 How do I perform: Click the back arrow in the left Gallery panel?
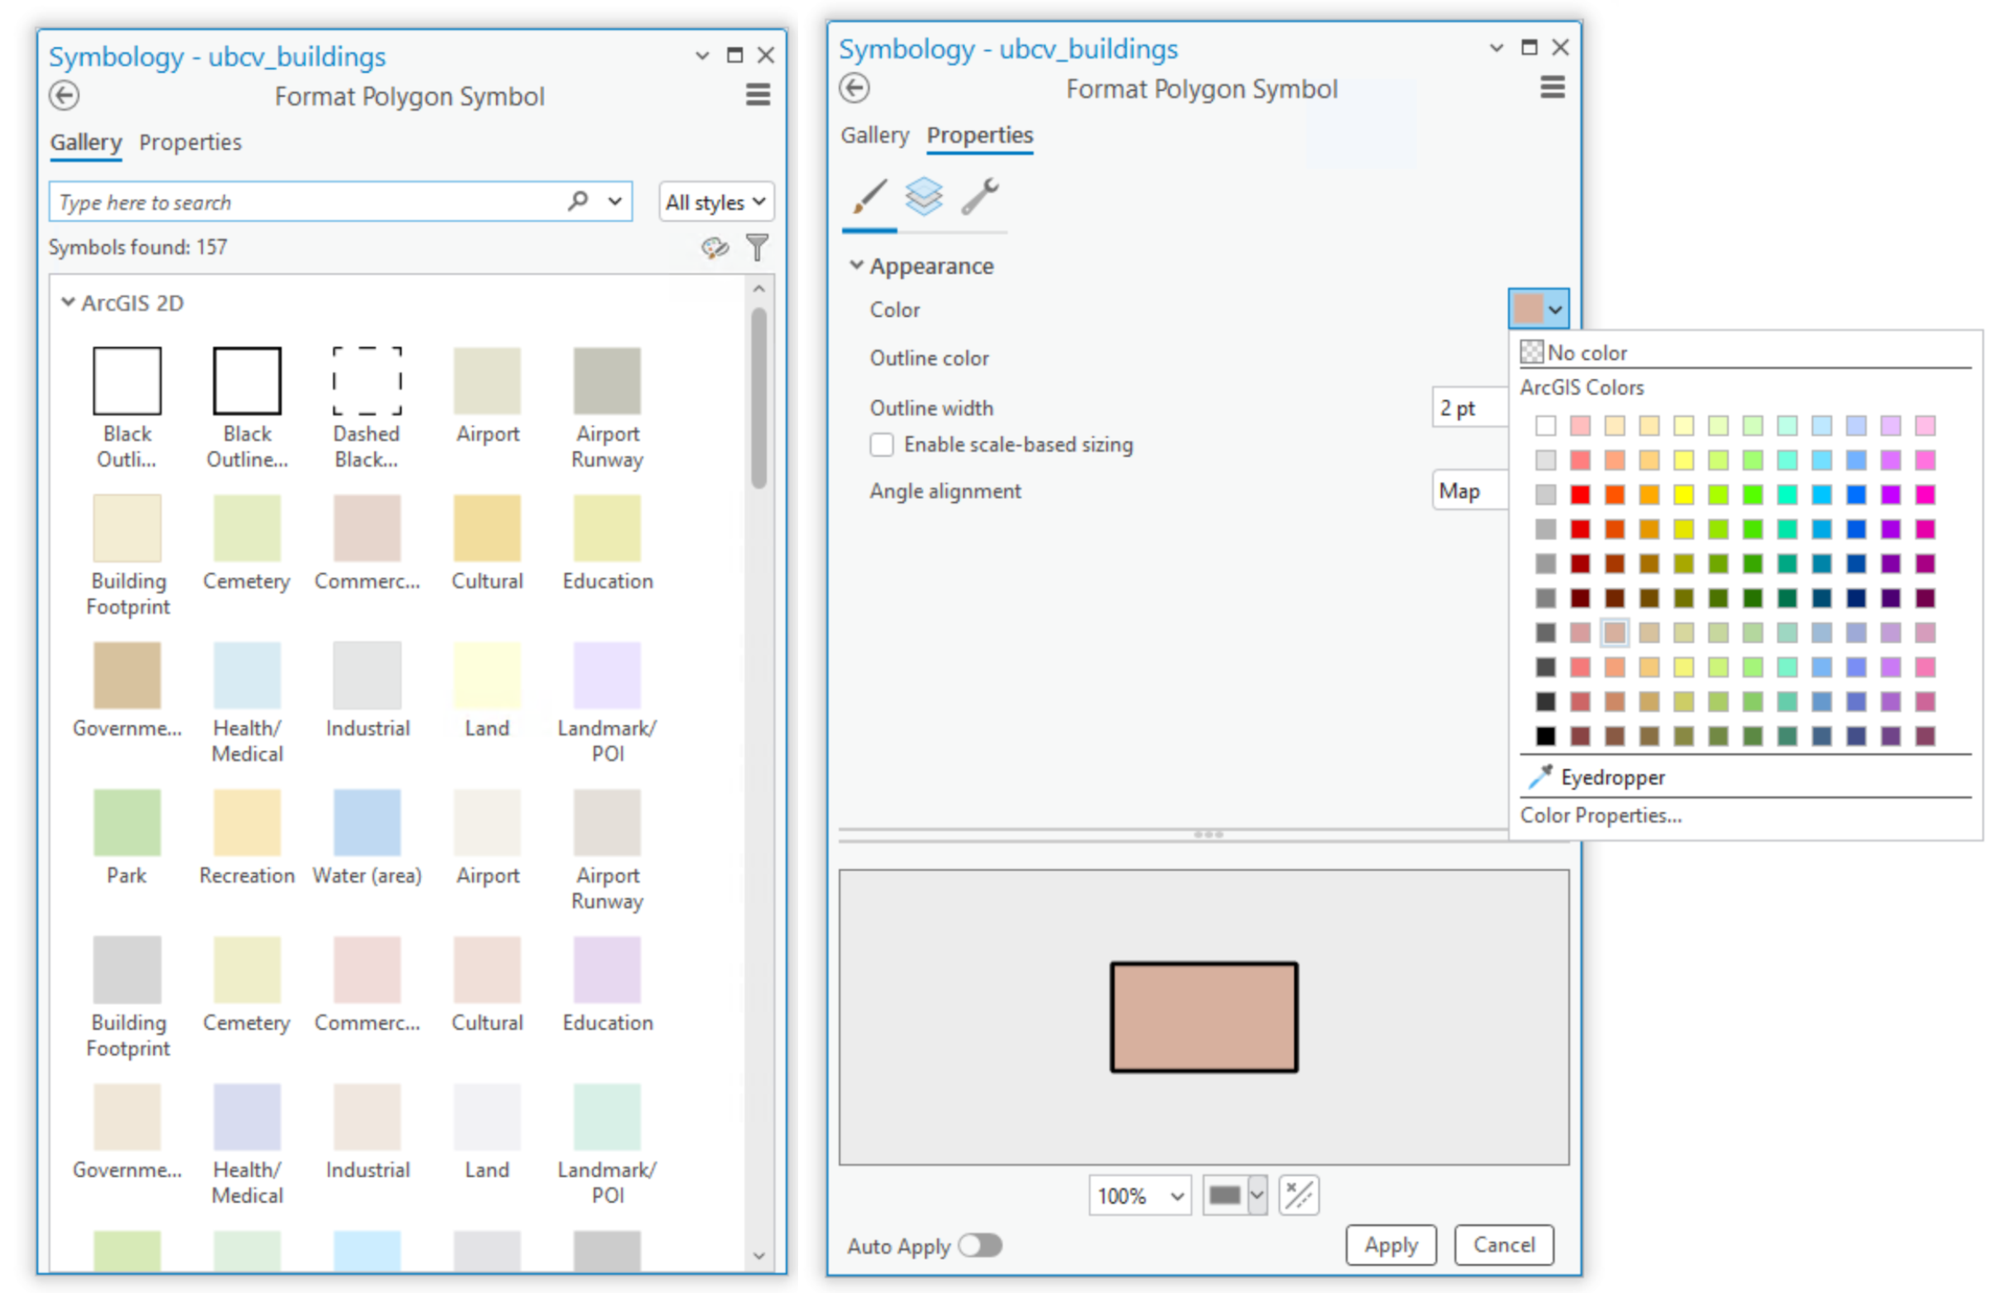(x=65, y=96)
